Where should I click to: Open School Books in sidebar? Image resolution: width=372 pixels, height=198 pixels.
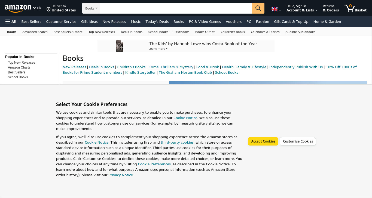tap(18, 77)
